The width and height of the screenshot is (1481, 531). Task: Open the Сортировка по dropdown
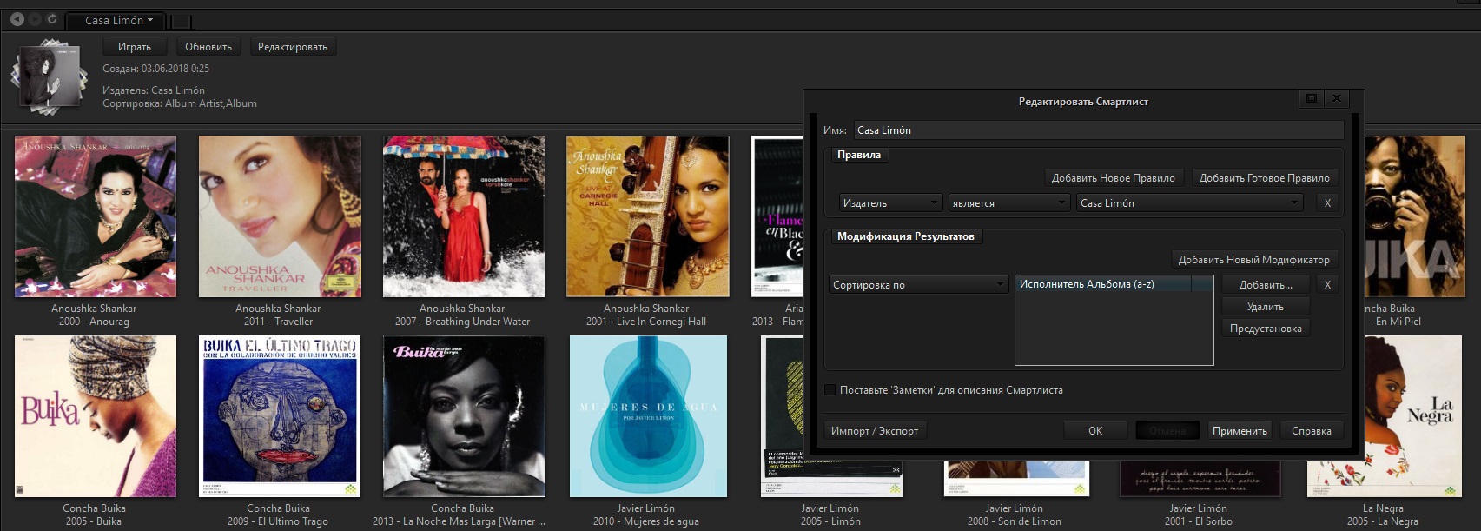click(x=918, y=285)
